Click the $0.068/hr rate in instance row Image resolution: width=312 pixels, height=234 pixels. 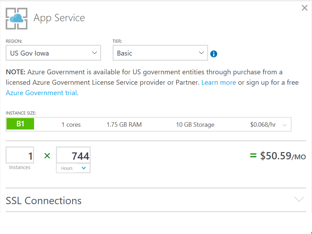click(263, 125)
